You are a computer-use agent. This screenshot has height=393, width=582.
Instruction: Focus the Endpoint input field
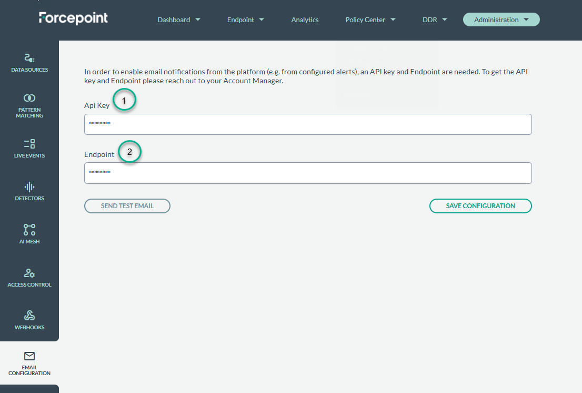(308, 173)
